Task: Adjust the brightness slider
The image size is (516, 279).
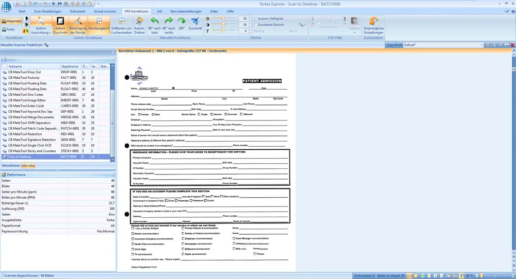Action: [x=223, y=19]
